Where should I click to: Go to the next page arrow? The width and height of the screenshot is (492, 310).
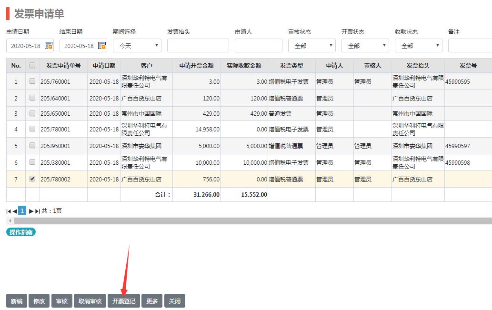pos(31,211)
